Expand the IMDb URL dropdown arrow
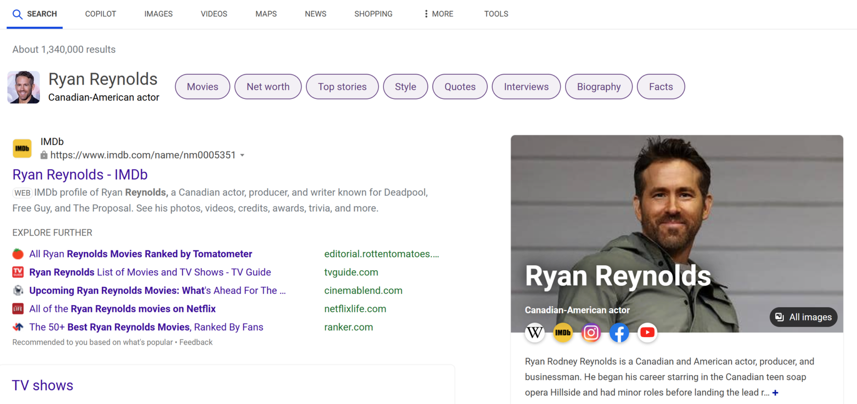The width and height of the screenshot is (857, 404). (x=243, y=155)
